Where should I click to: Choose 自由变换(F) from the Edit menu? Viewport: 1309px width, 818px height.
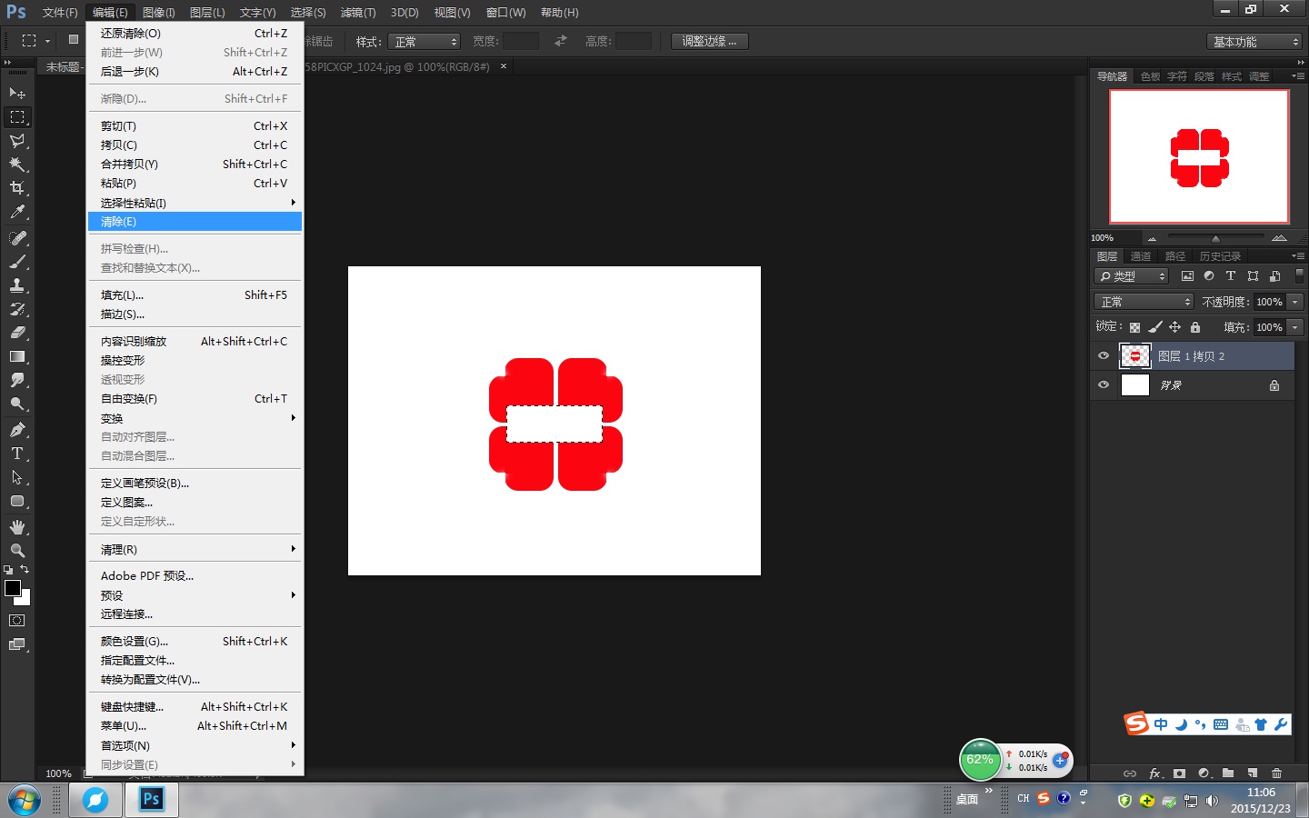[195, 399]
